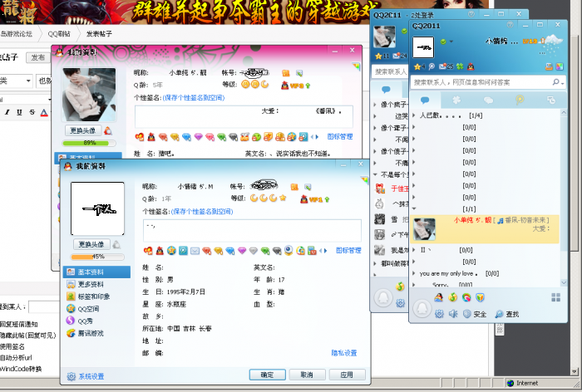Viewport: 582px width, 392px height.
Task: Open system settings gear in QQ2011 panel
Action: point(439,314)
